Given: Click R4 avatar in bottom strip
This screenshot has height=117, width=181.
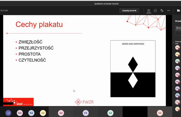Looking at the screenshot, I should [x=31, y=113].
